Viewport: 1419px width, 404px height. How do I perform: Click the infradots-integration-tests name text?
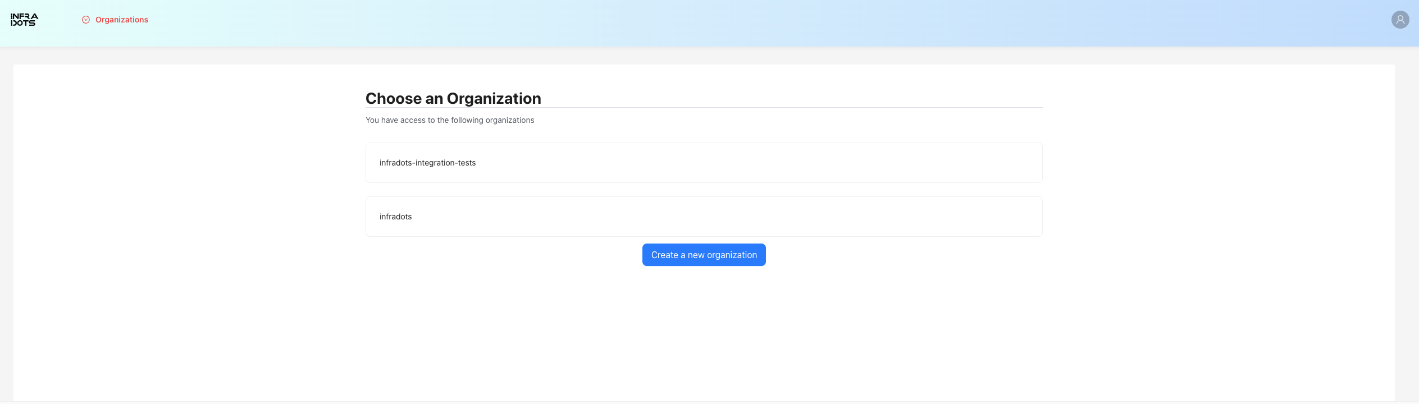(427, 163)
